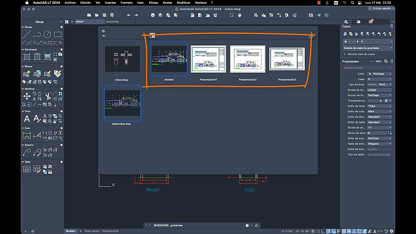Activate the Zoom window tool
416x234 pixels.
point(231,15)
